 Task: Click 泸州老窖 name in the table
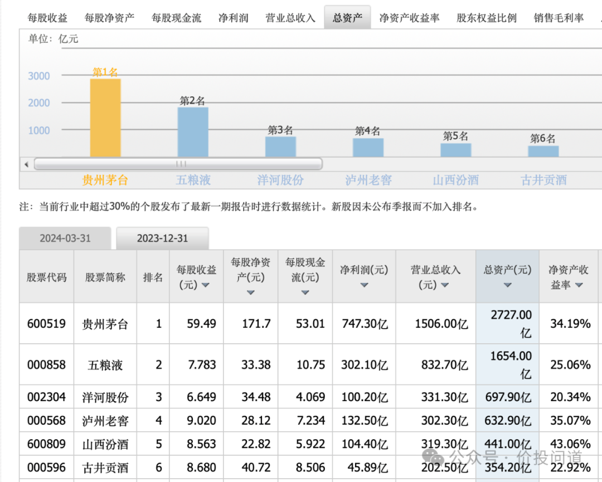pos(105,421)
